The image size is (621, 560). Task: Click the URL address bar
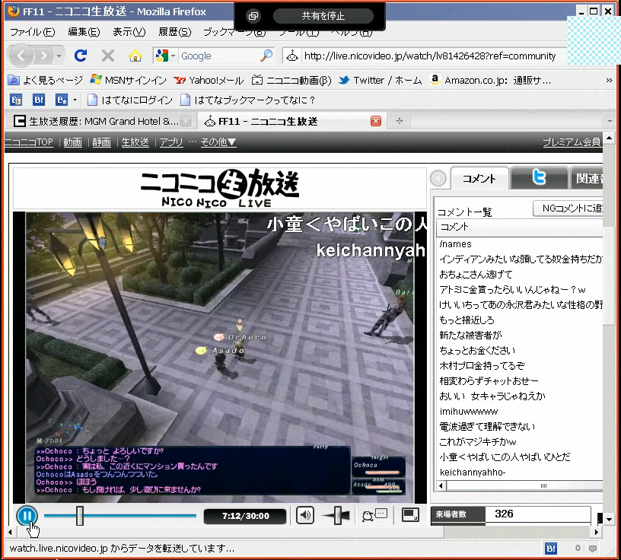(x=431, y=56)
